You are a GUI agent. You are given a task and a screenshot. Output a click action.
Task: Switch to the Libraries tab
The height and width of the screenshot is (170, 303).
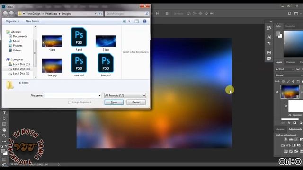pyautogui.click(x=280, y=129)
